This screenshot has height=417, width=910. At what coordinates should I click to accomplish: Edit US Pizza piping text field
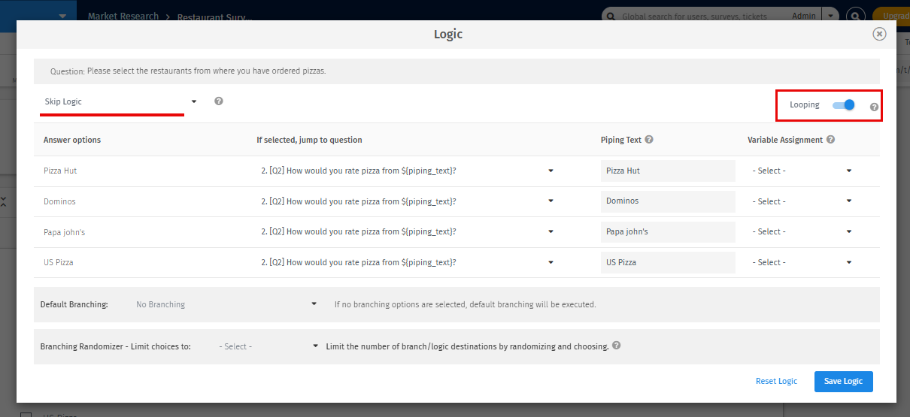pos(668,262)
